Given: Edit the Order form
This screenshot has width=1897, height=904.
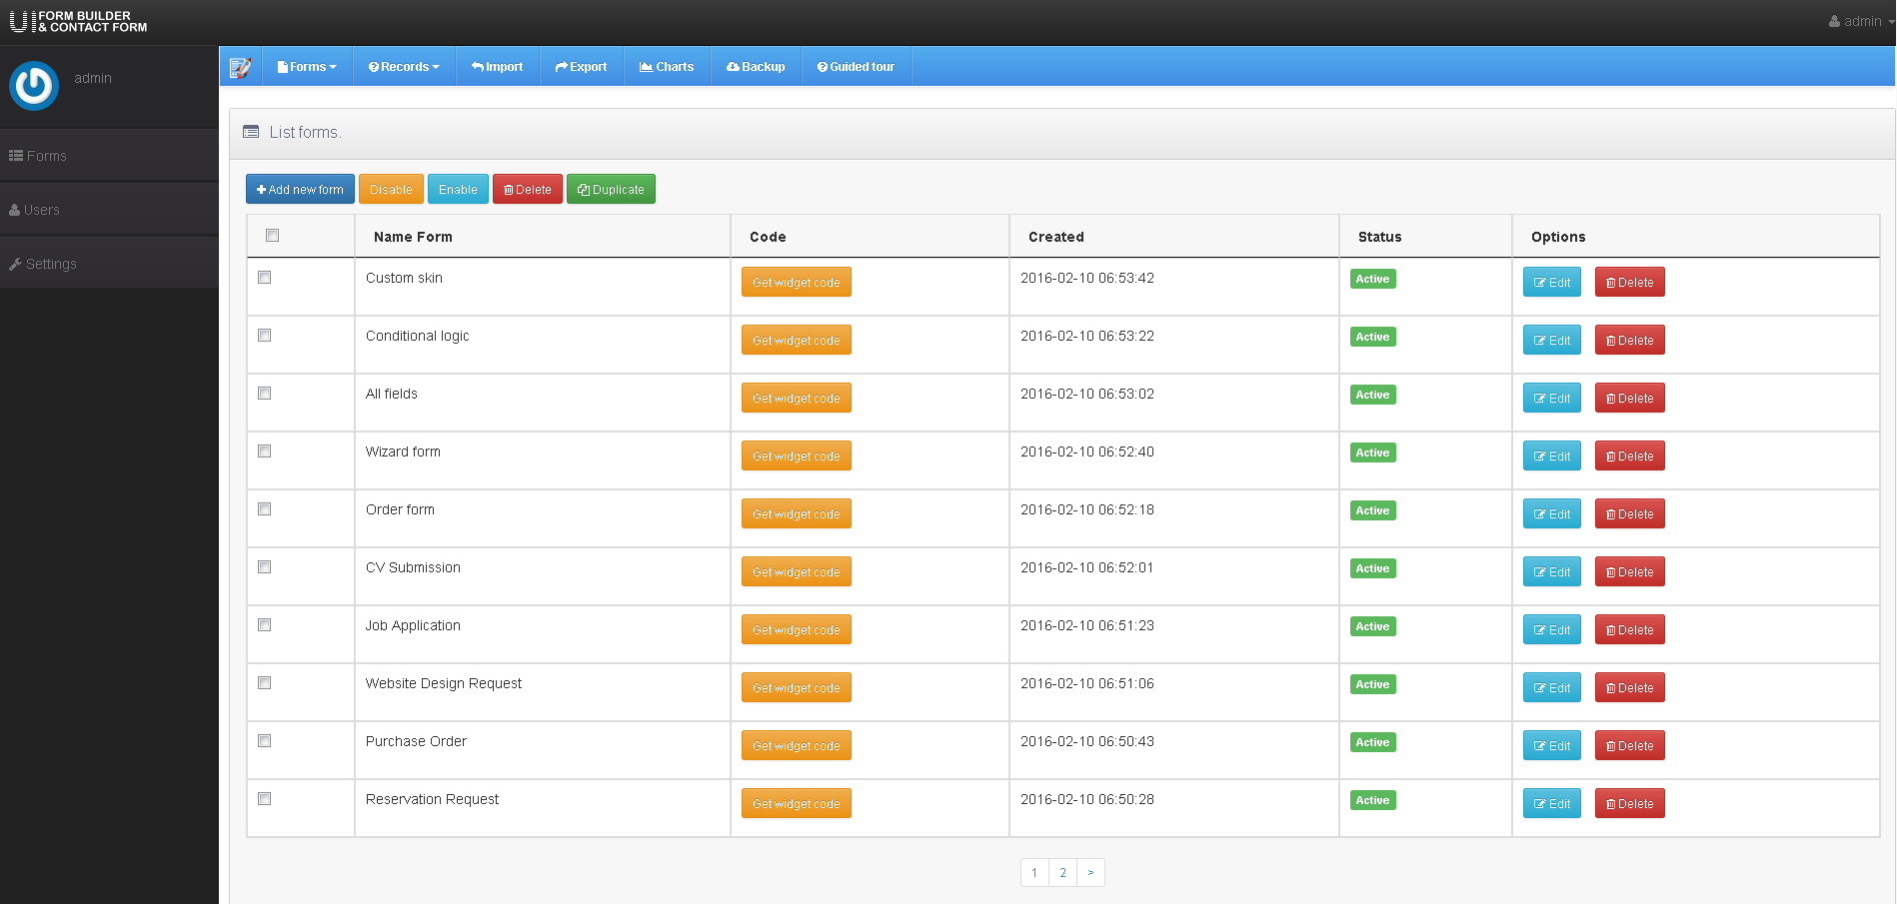Looking at the screenshot, I should point(1552,514).
